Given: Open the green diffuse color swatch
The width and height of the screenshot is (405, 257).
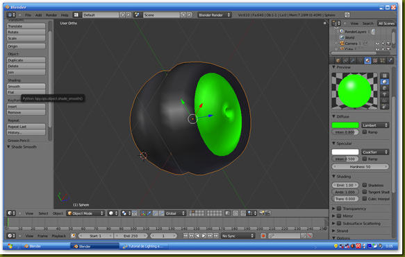Looking at the screenshot, I should [345, 125].
